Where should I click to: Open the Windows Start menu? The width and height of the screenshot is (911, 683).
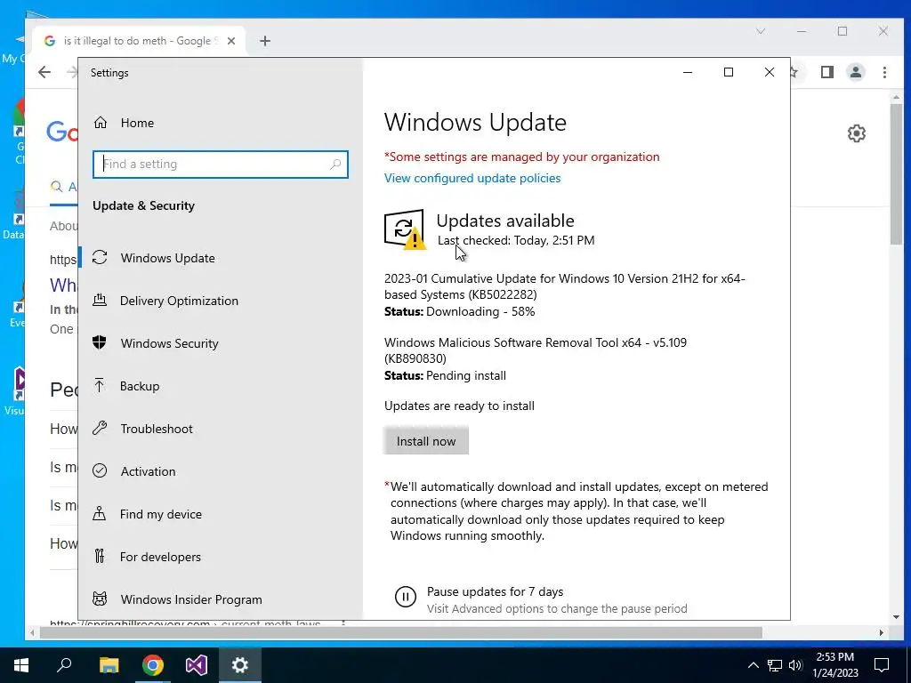coord(21,665)
